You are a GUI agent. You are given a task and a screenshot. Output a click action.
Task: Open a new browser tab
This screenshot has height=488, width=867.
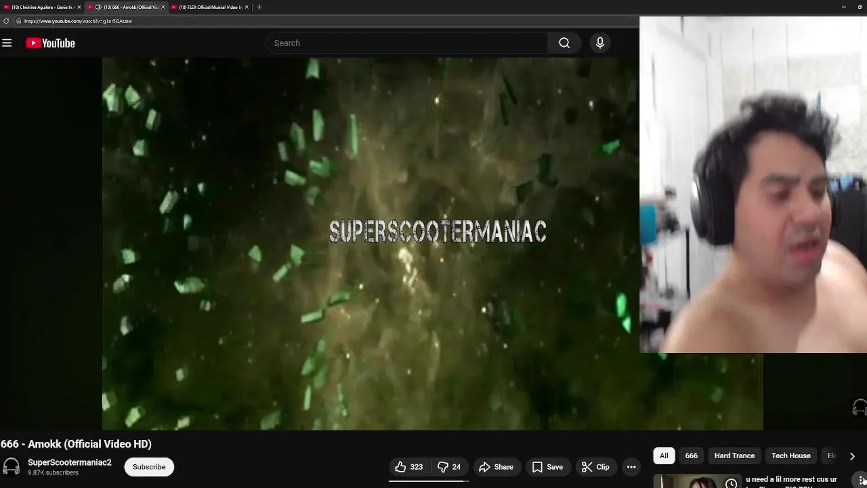tap(259, 7)
